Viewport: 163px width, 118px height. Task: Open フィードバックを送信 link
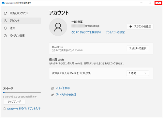(x=66, y=95)
